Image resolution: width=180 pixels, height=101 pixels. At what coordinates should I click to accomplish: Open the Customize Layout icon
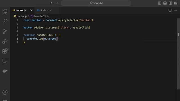pos(176,3)
